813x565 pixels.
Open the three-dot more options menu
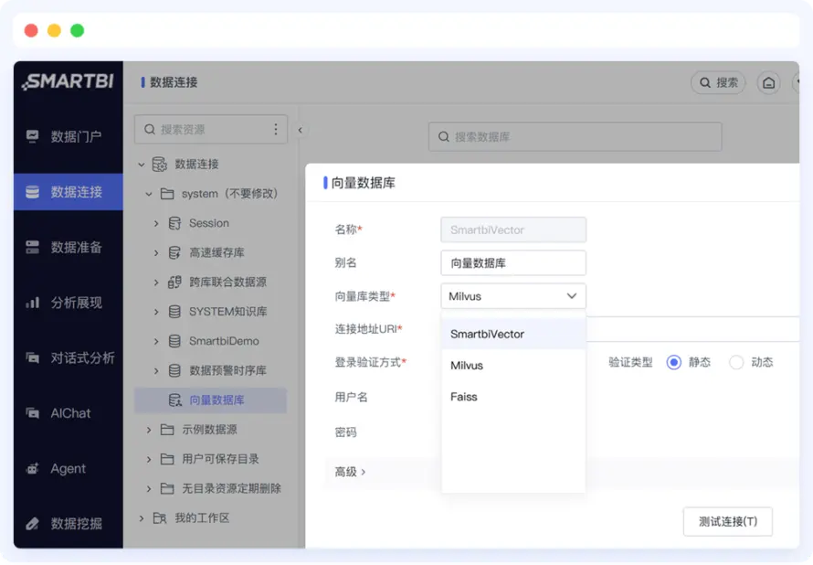tap(275, 129)
